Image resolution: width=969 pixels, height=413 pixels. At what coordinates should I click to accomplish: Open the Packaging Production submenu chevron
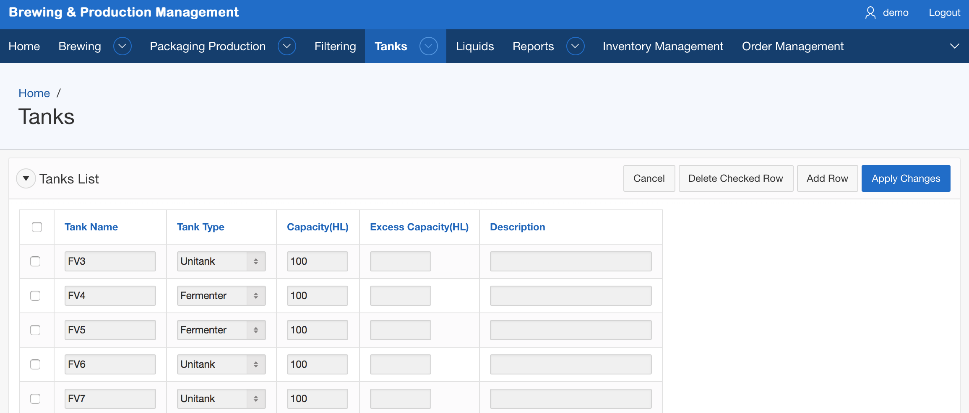(287, 46)
